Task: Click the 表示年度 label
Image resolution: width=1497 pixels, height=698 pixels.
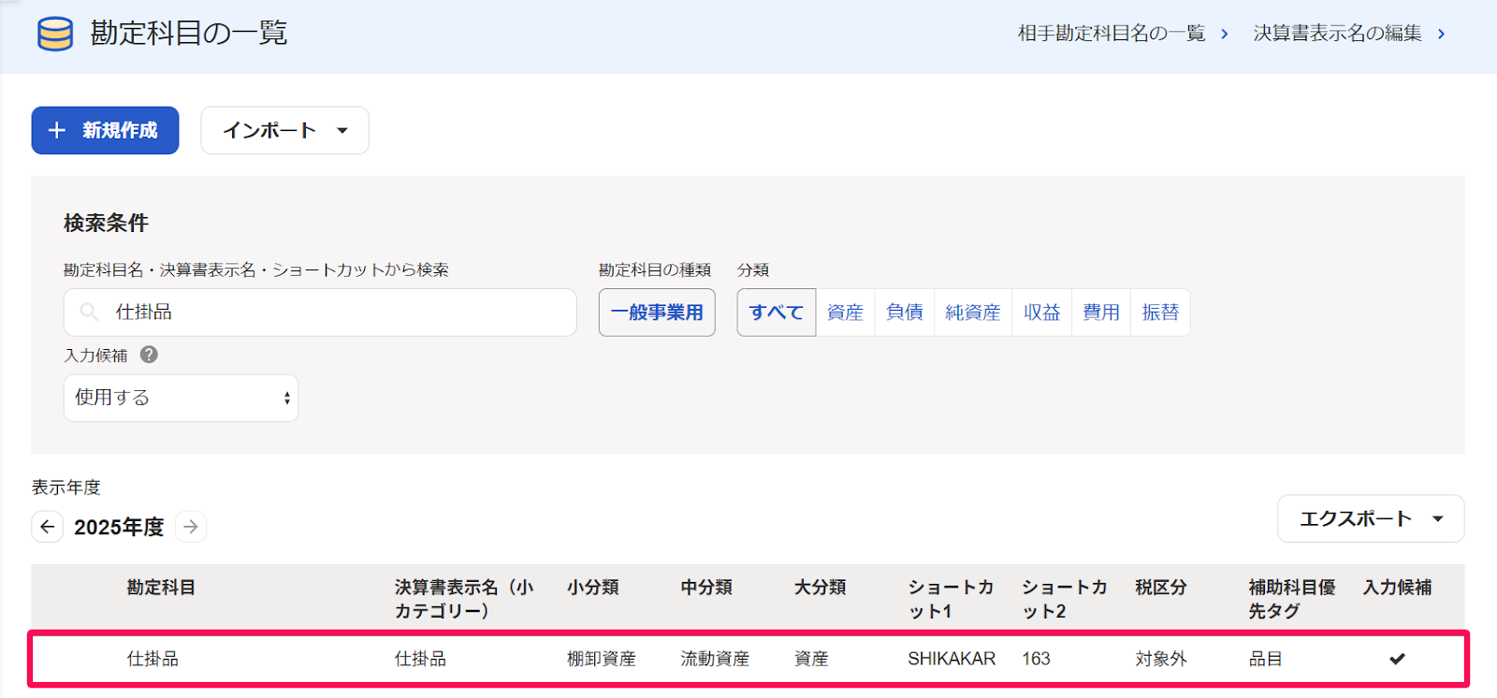Action: (x=65, y=487)
